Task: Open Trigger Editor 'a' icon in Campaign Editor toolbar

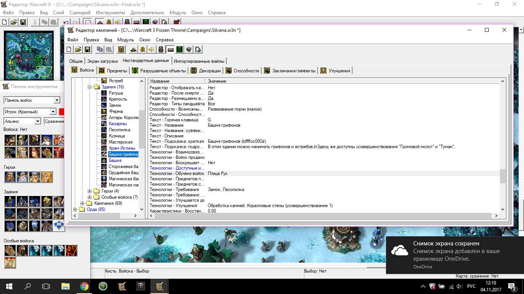Action: pos(143,49)
